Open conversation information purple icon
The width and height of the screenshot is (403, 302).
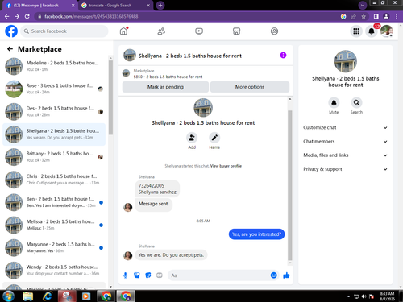coord(283,56)
